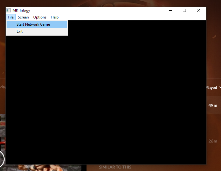Choose Exit in the File menu

coord(37,31)
